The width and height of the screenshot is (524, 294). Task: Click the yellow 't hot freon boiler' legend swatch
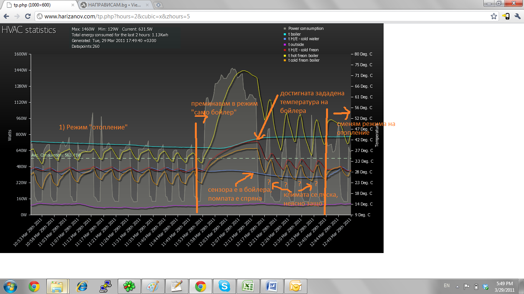point(285,56)
